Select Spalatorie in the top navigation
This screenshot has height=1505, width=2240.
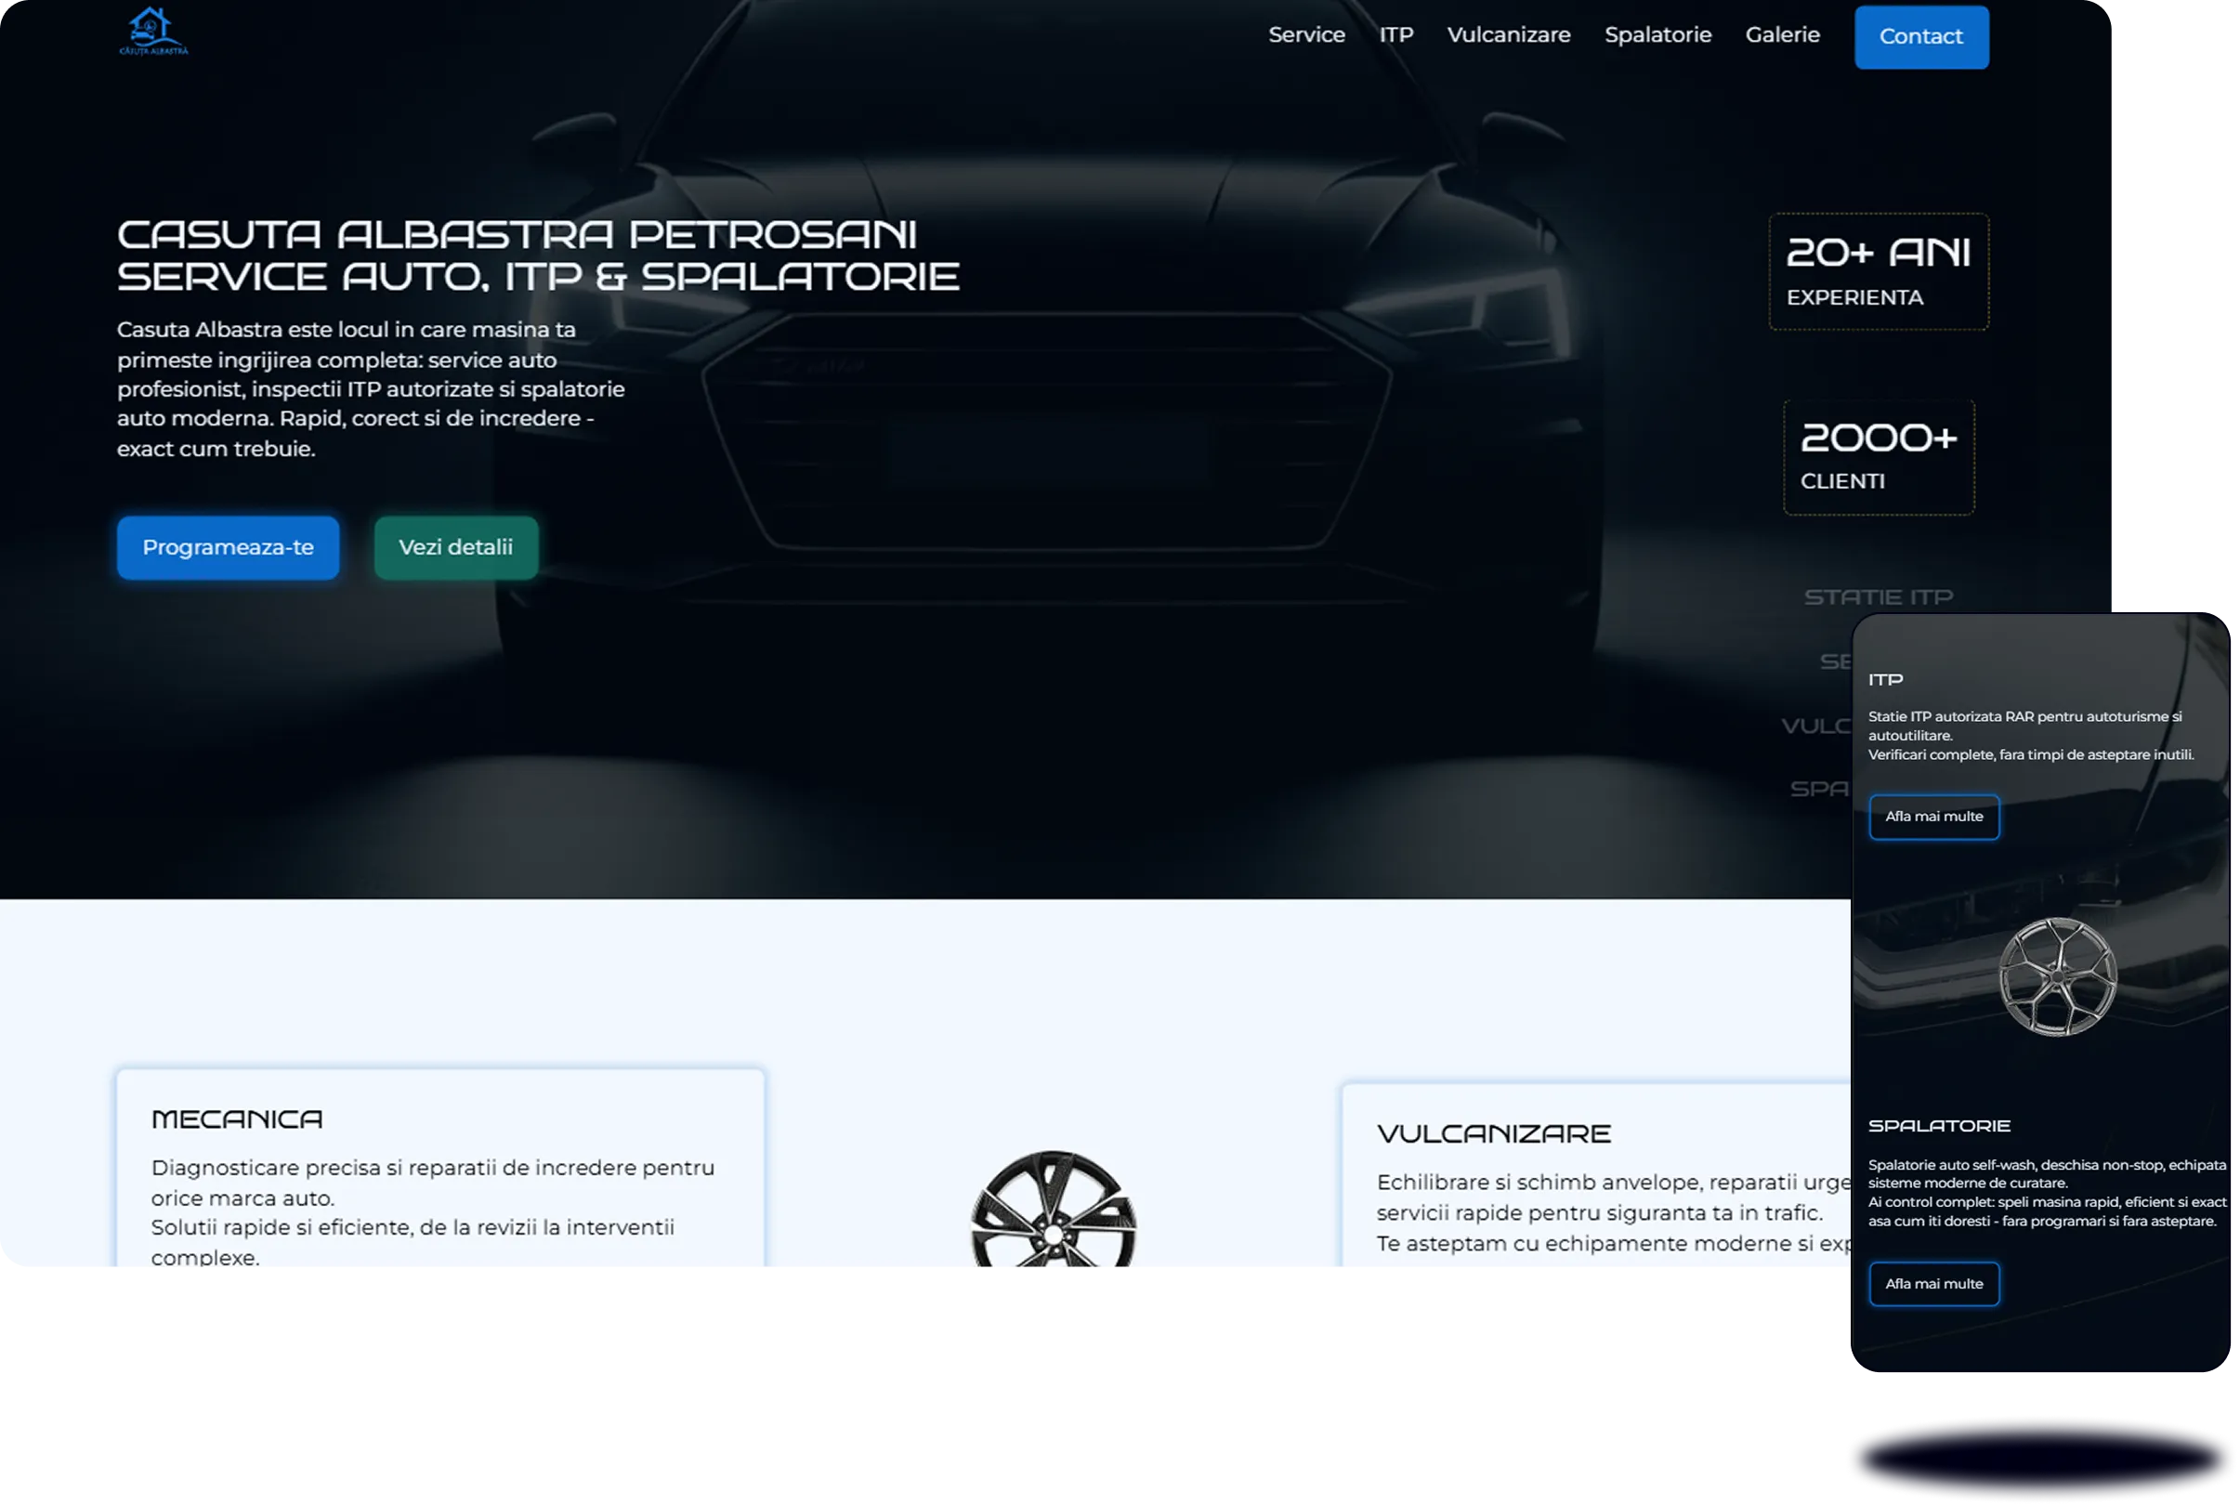click(1658, 35)
